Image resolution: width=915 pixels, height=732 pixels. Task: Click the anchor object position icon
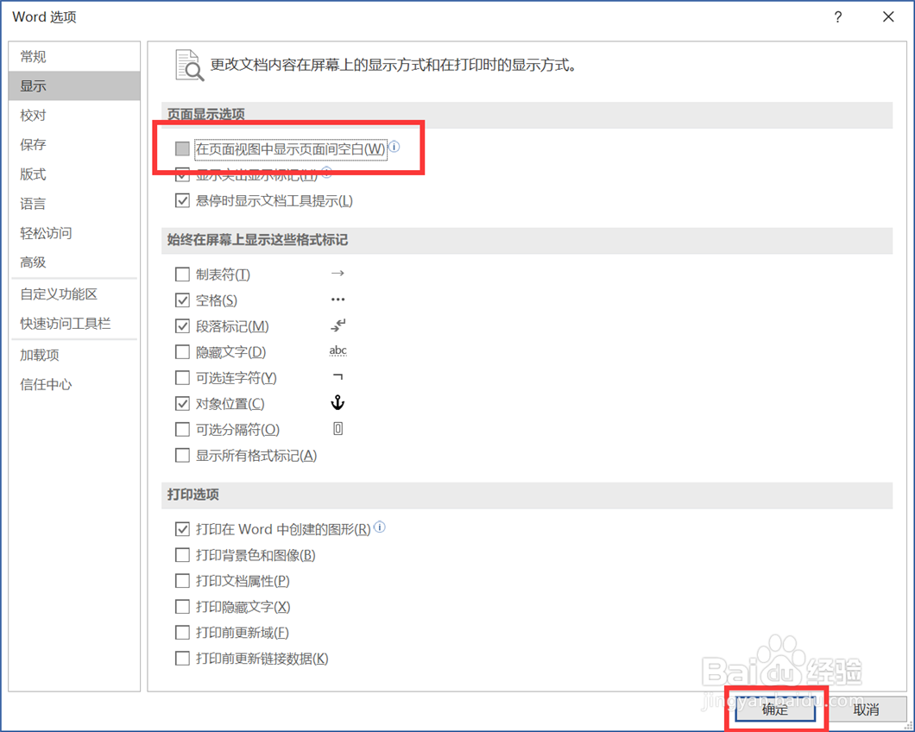point(338,403)
